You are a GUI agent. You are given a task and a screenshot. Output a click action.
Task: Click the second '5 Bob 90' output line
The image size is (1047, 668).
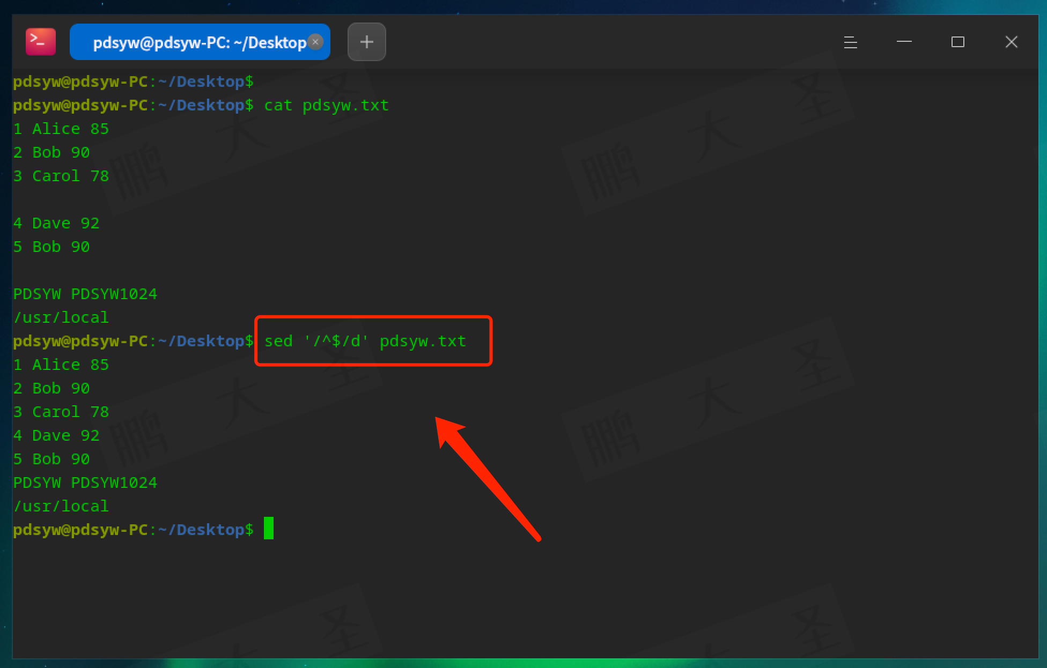(x=51, y=459)
